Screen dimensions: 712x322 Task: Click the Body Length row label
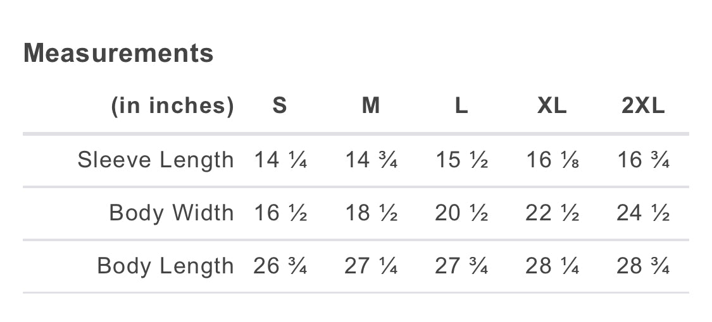165,266
